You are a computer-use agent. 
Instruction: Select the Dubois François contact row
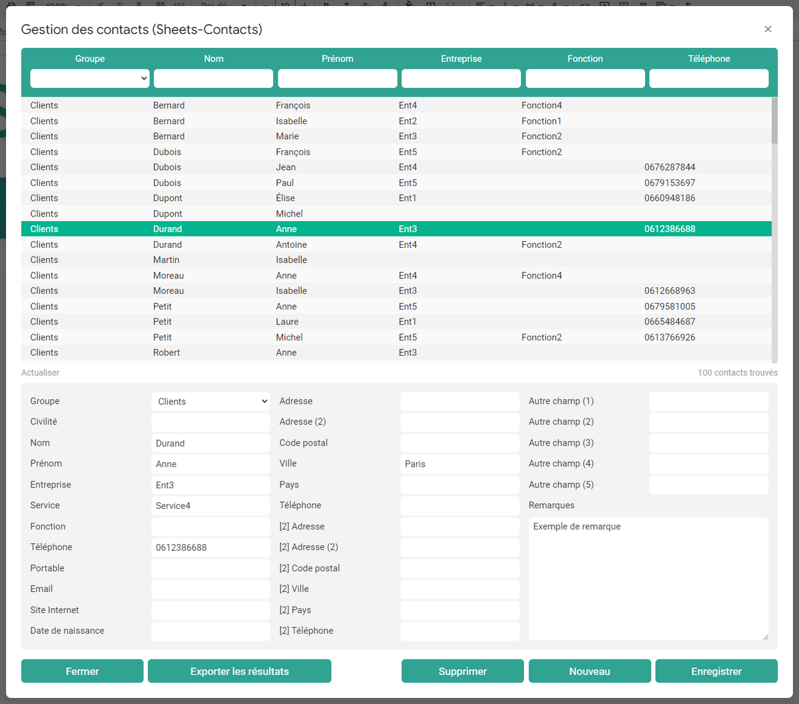point(396,152)
